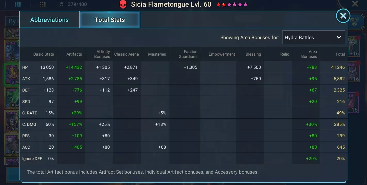
Task: Click the 379/400 champion count
Action: point(77,4)
